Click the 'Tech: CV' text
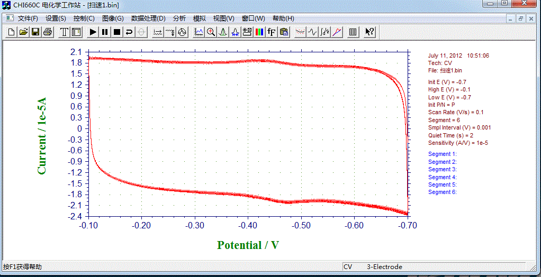 coord(440,63)
